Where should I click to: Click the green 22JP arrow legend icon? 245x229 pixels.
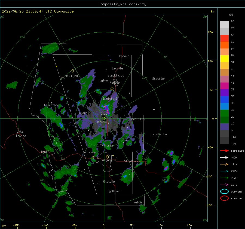[224, 178]
